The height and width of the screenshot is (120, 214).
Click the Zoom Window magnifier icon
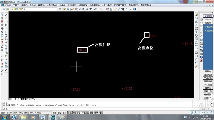[83, 9]
